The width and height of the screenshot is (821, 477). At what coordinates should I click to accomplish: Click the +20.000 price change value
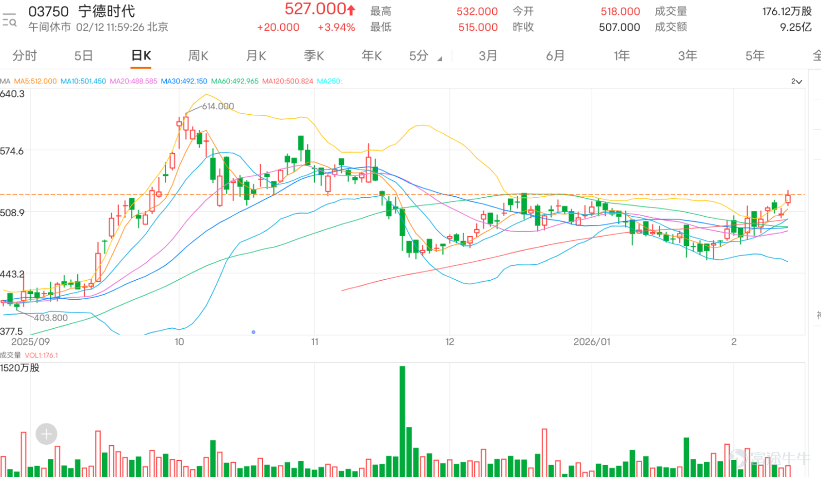pyautogui.click(x=278, y=27)
